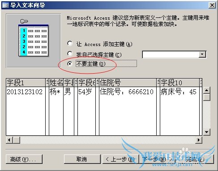The height and width of the screenshot is (171, 218).
Task: Click the vertical scrollbar thumb
Action: 207,97
